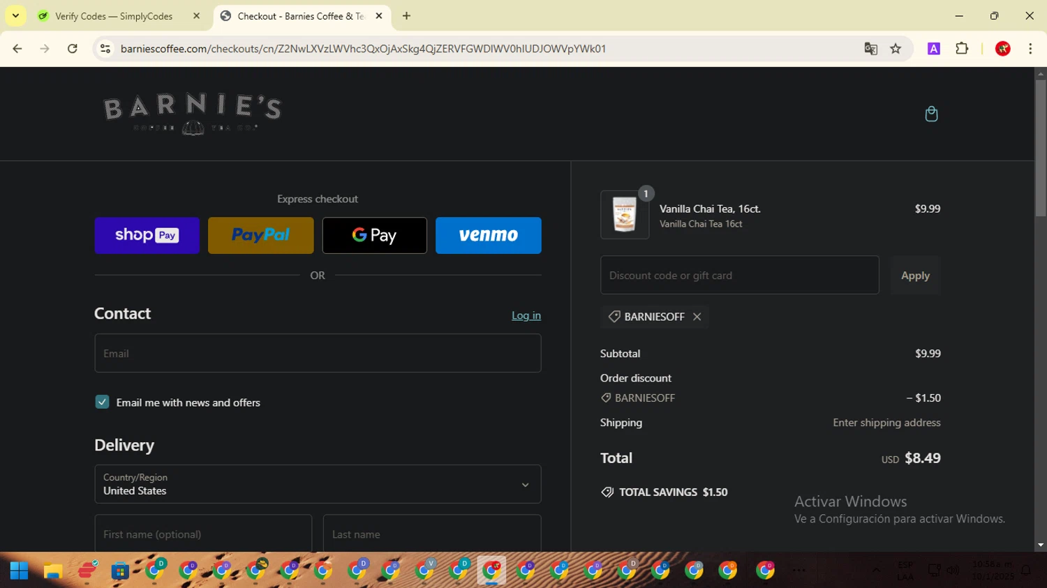
Task: Open the tab search dropdown arrow
Action: coord(15,16)
